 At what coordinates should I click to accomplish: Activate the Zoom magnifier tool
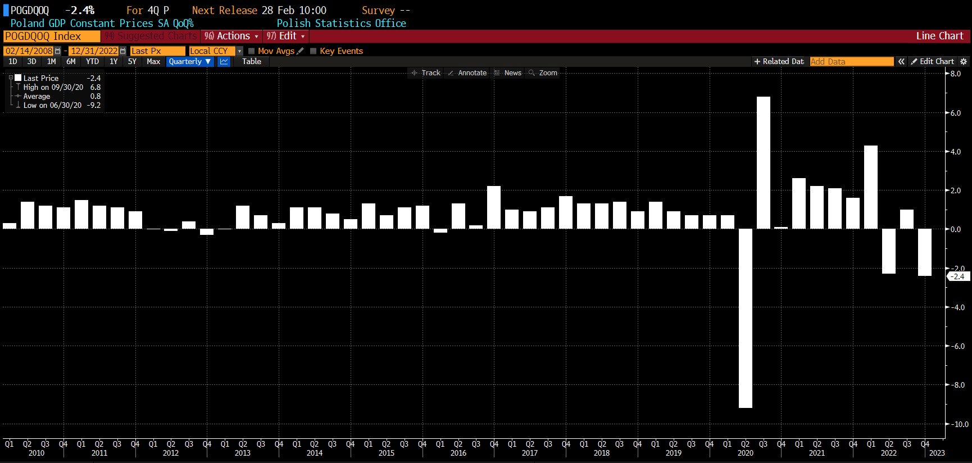543,73
